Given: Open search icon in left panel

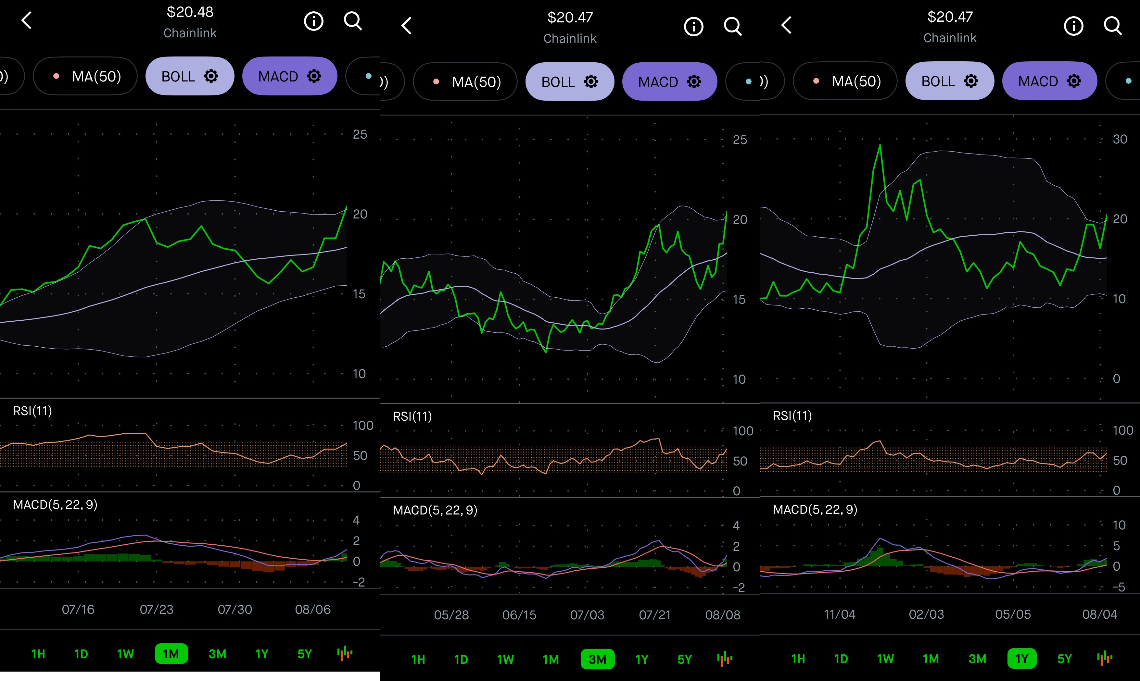Looking at the screenshot, I should tap(353, 21).
